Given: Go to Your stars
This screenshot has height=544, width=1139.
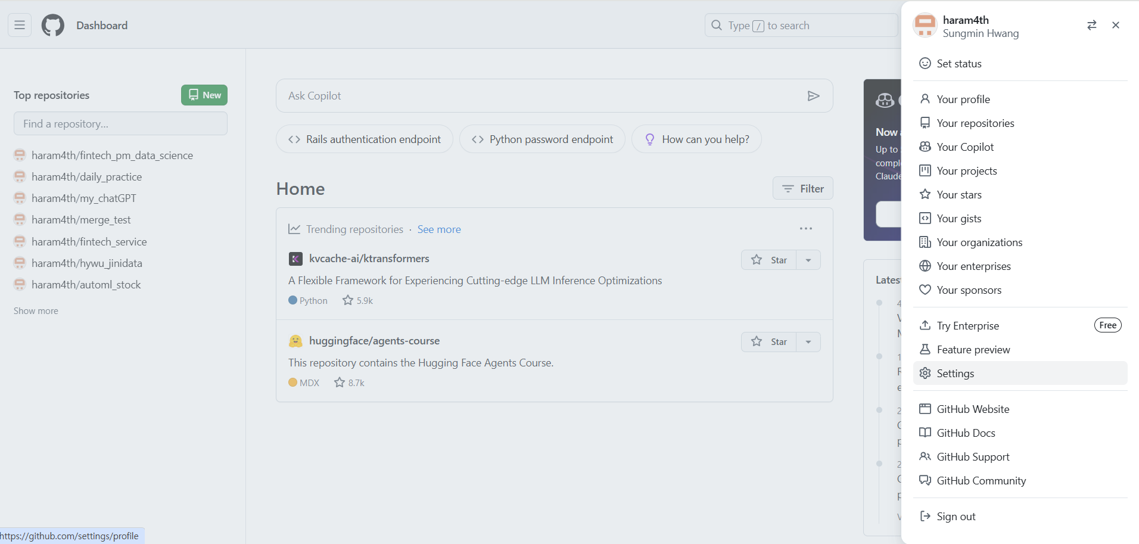Looking at the screenshot, I should 1020,194.
